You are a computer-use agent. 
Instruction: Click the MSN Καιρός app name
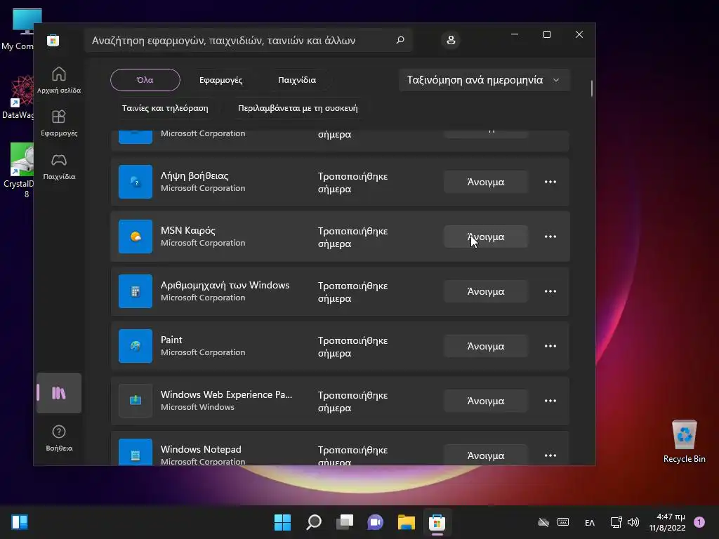pos(188,230)
